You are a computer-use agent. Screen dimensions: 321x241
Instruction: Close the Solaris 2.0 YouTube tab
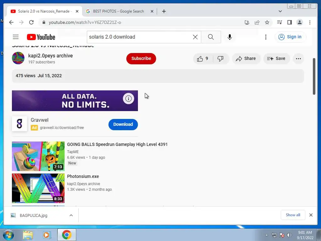pyautogui.click(x=77, y=11)
